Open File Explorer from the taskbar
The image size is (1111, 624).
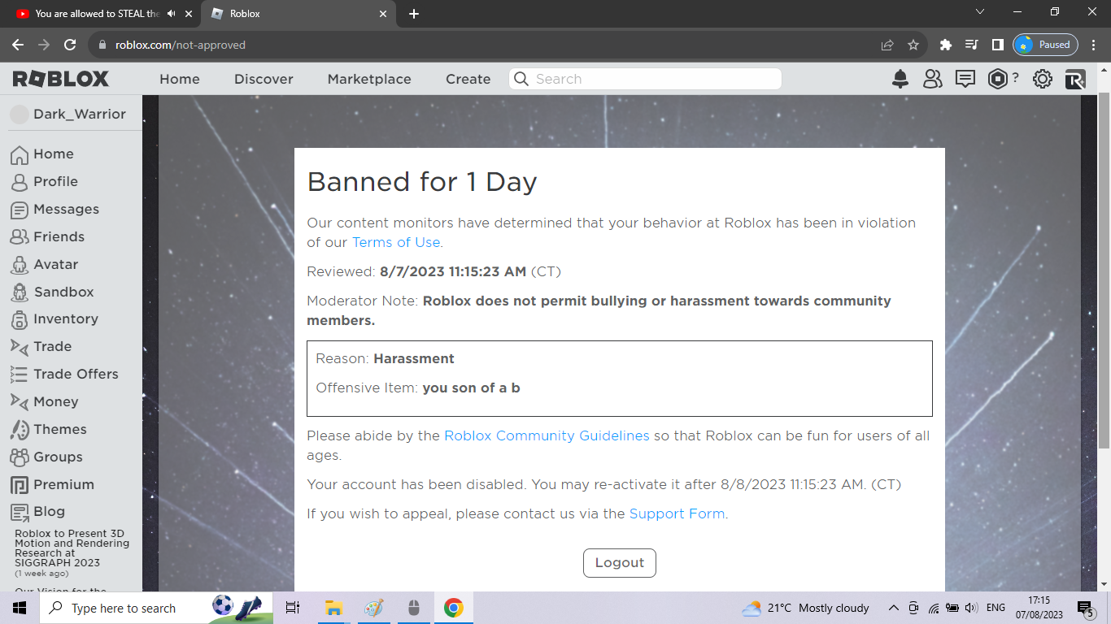tap(333, 608)
